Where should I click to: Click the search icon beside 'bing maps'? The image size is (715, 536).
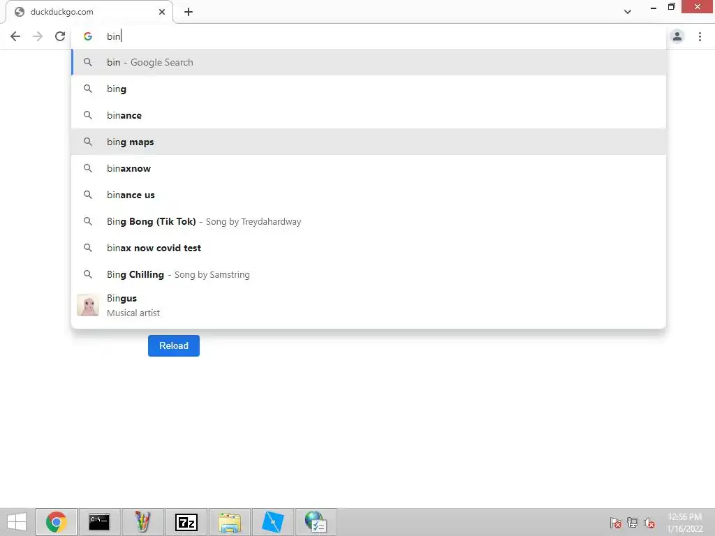pyautogui.click(x=88, y=142)
